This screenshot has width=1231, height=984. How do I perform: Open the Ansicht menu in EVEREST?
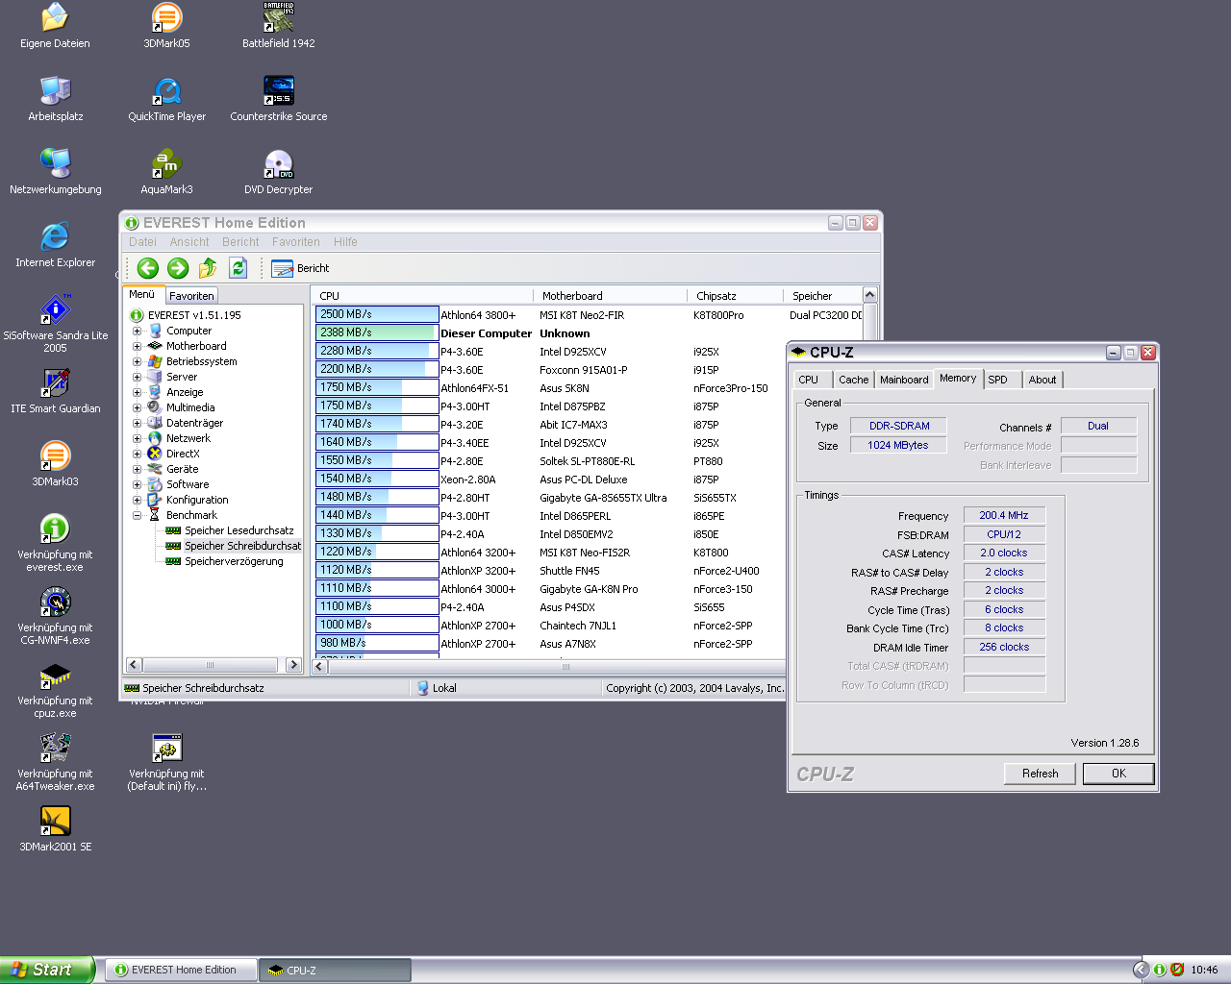[x=188, y=242]
